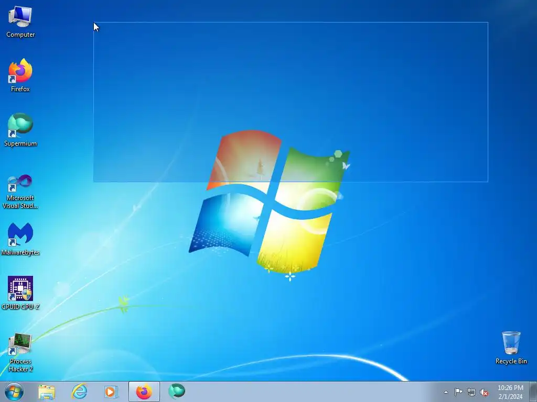The height and width of the screenshot is (402, 537).
Task: Select the Firefox desktop shortcut
Action: click(x=20, y=75)
